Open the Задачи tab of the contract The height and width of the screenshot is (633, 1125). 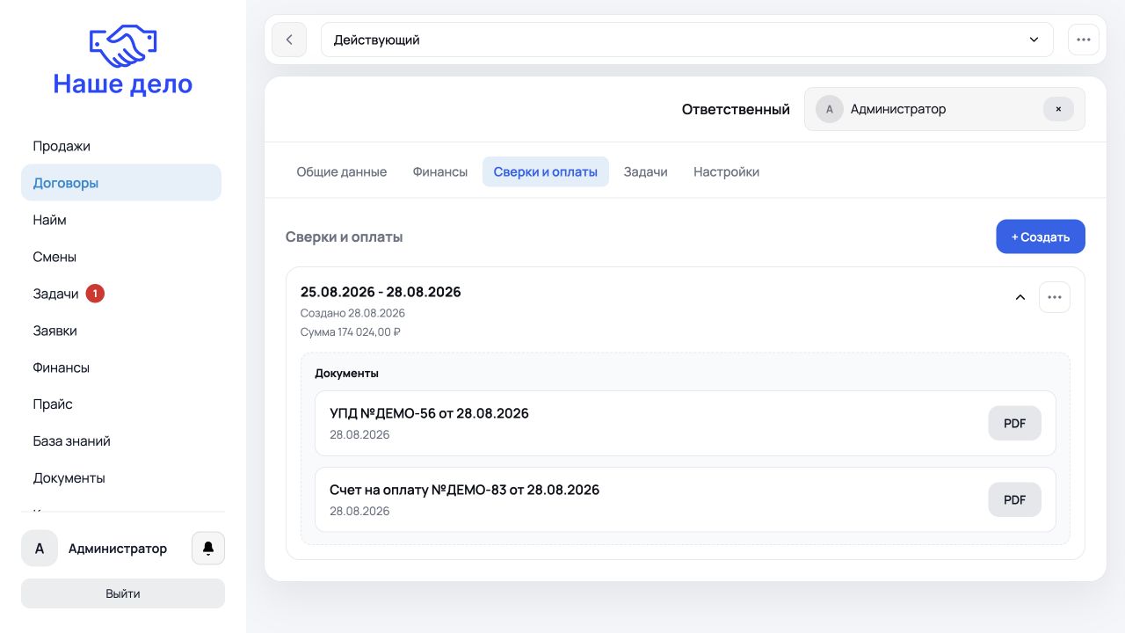pos(646,171)
